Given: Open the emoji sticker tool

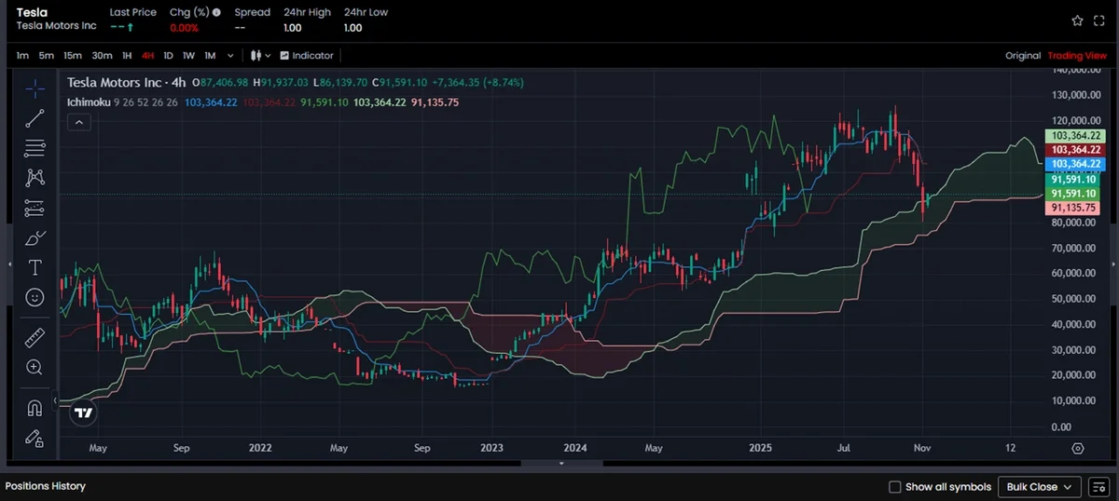Looking at the screenshot, I should [x=35, y=297].
